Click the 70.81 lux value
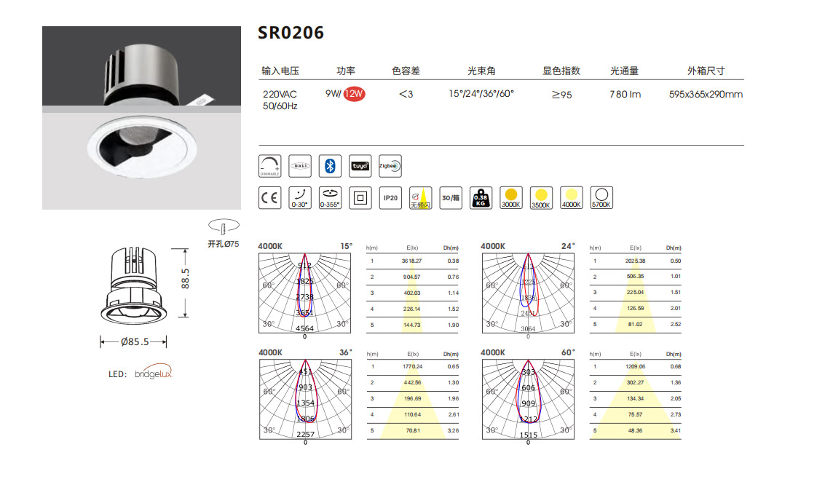This screenshot has width=833, height=498. tap(413, 430)
